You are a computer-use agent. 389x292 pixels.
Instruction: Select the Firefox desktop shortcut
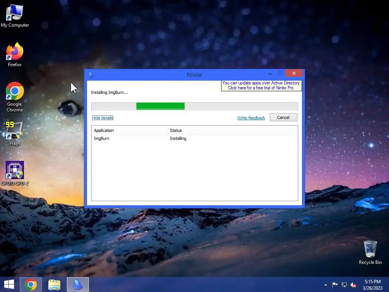[15, 55]
